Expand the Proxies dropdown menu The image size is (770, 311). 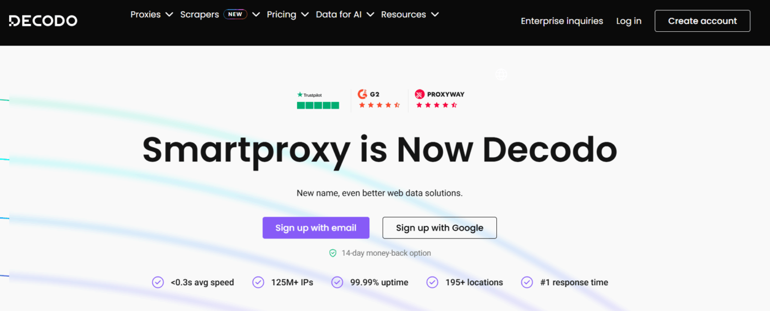(x=152, y=14)
